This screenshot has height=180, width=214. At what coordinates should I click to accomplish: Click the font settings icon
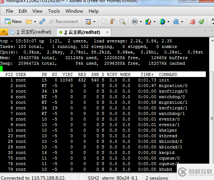tap(176, 22)
